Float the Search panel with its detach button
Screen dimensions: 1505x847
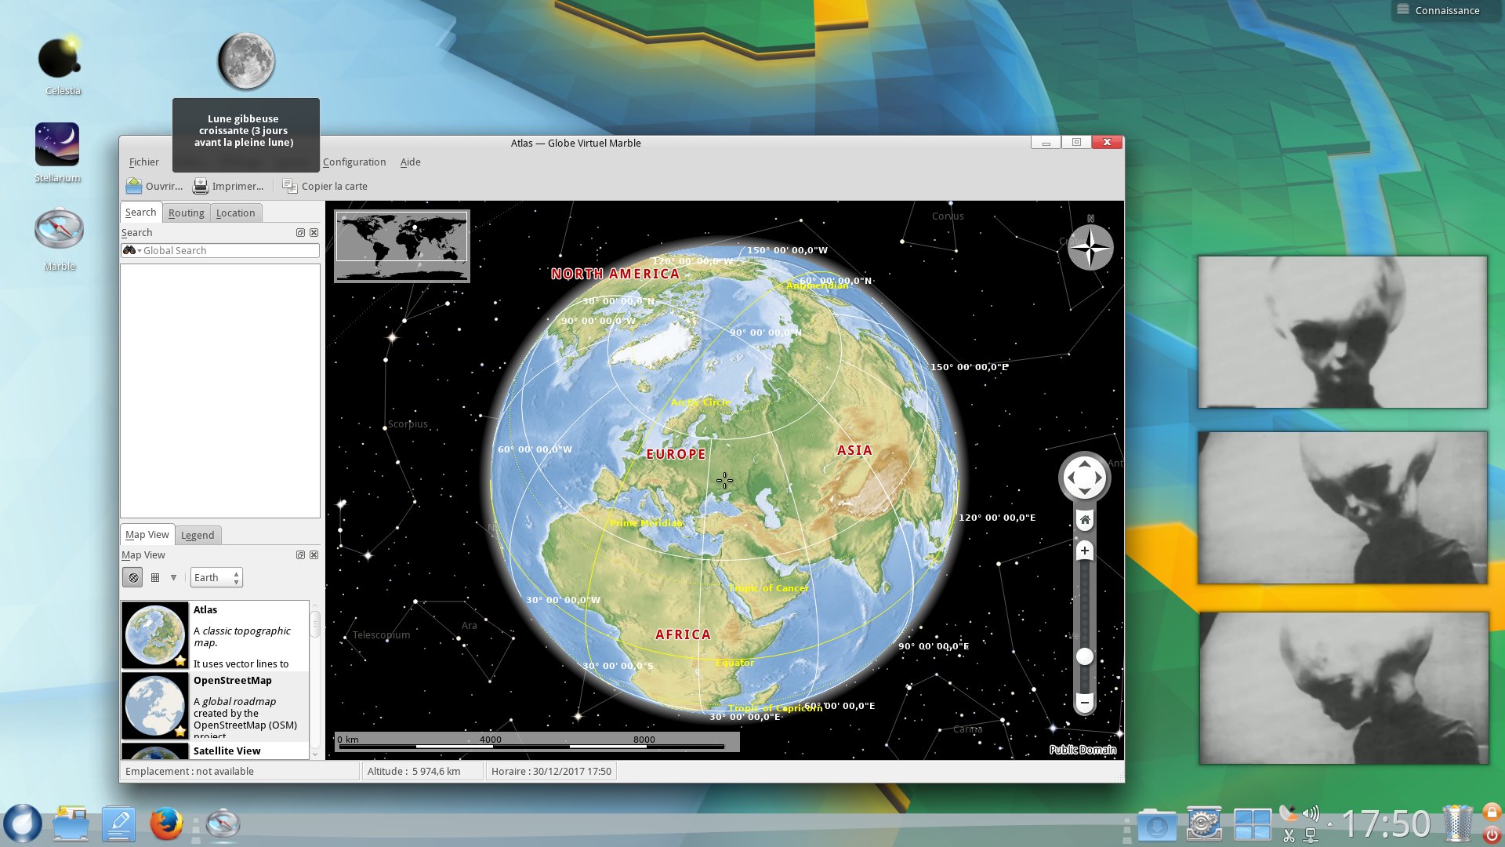click(300, 233)
